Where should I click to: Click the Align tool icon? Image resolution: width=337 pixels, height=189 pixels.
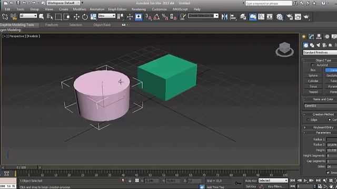233,17
